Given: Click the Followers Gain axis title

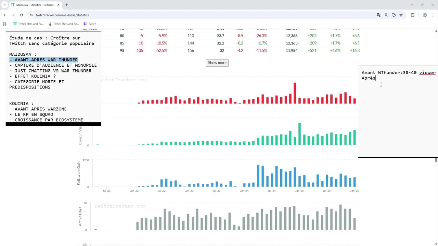Looking at the screenshot, I should 79,173.
